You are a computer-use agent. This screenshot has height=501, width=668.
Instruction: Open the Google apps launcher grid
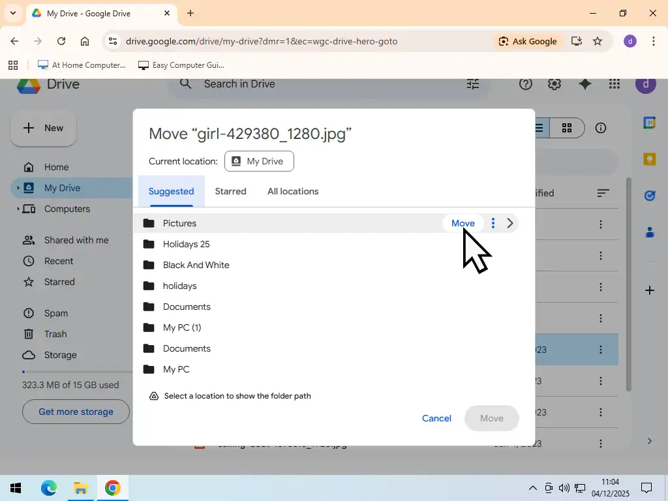click(x=613, y=83)
